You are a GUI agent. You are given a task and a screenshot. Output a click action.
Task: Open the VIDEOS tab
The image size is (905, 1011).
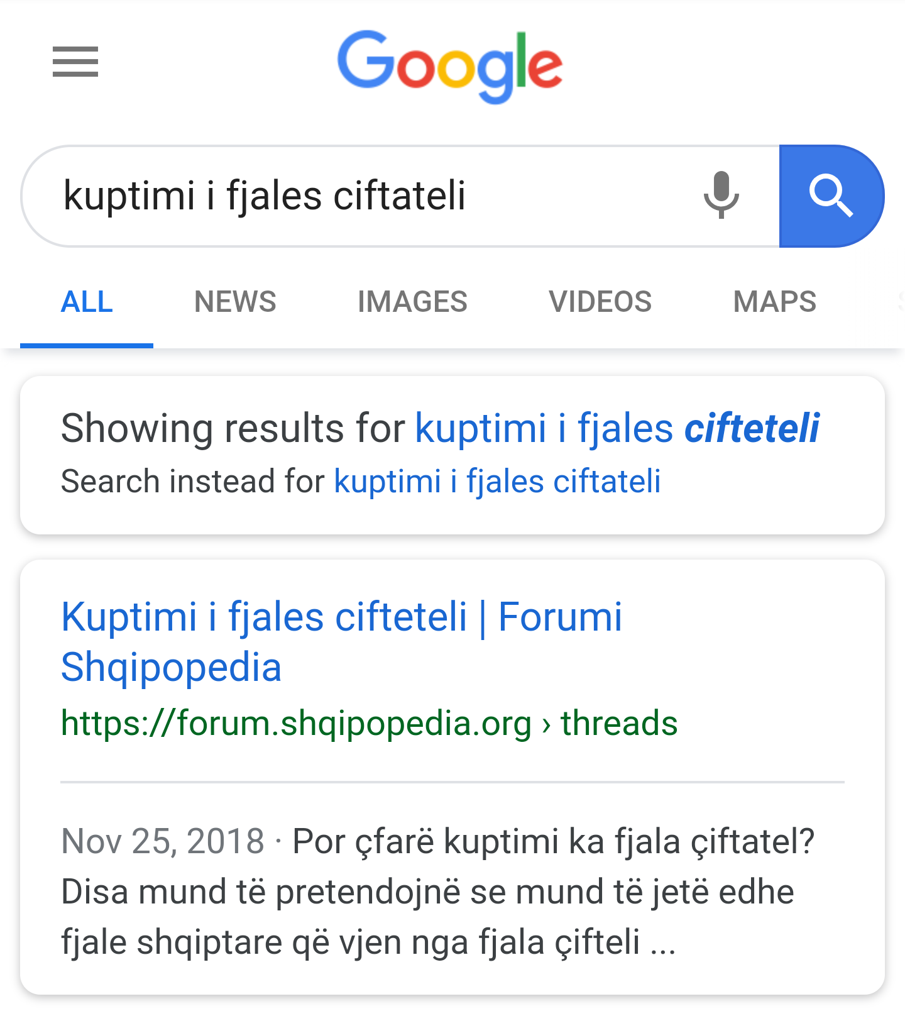coord(600,302)
